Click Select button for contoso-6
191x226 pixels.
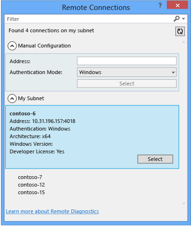155,159
